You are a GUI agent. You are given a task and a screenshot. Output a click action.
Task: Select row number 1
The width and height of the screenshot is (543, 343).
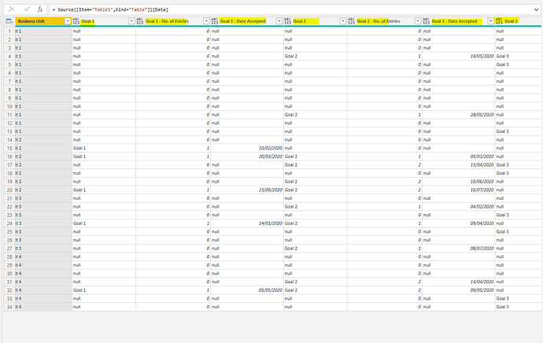9,31
